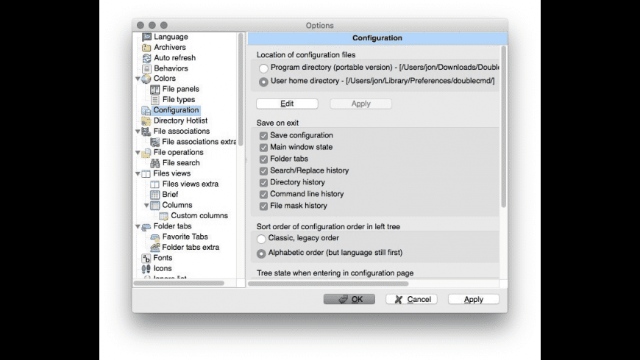Click the Language icon in tree
This screenshot has width=640, height=360.
coord(146,37)
